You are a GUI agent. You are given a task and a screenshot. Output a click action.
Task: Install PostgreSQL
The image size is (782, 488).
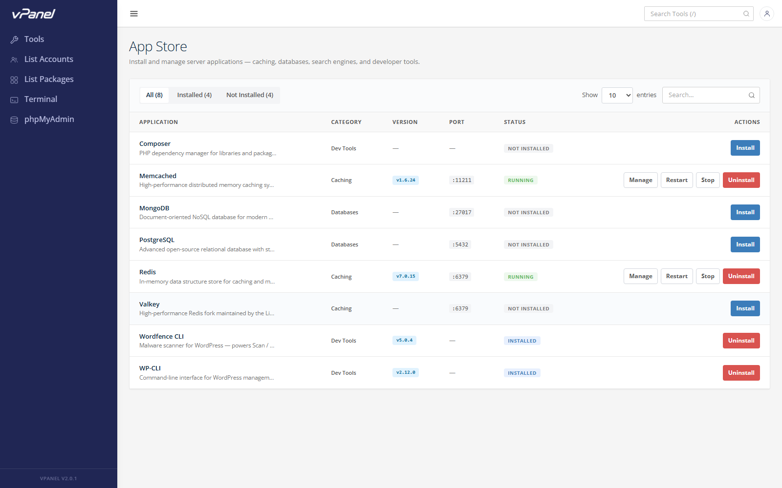point(745,244)
